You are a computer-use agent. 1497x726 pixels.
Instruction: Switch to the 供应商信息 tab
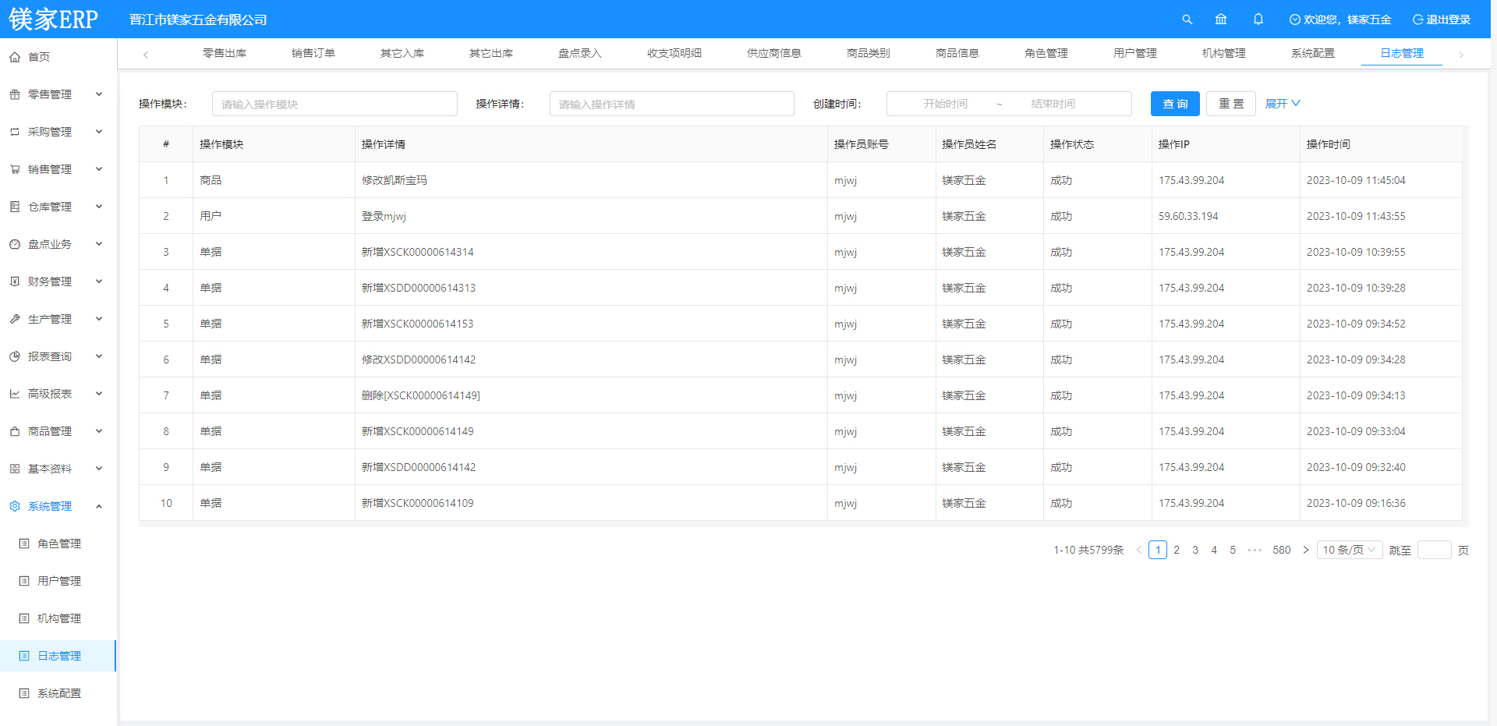click(774, 53)
